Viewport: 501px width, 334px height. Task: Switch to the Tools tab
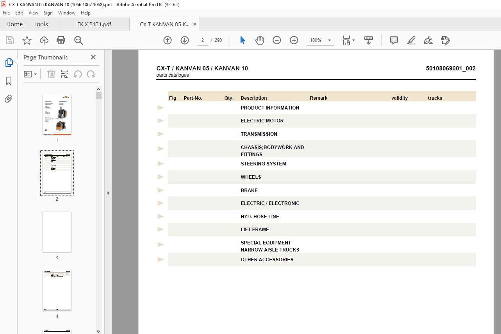(x=41, y=24)
